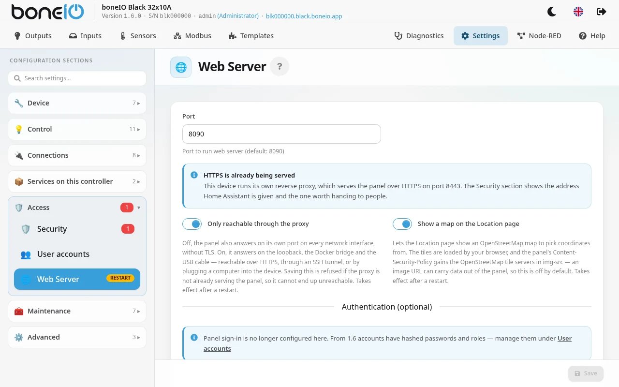The width and height of the screenshot is (619, 387).
Task: Click the Advanced gear icon
Action: pos(19,337)
